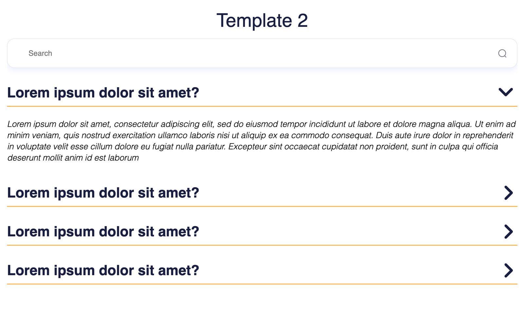Image resolution: width=524 pixels, height=309 pixels.
Task: Click the right chevron on the third question
Action: (x=508, y=232)
